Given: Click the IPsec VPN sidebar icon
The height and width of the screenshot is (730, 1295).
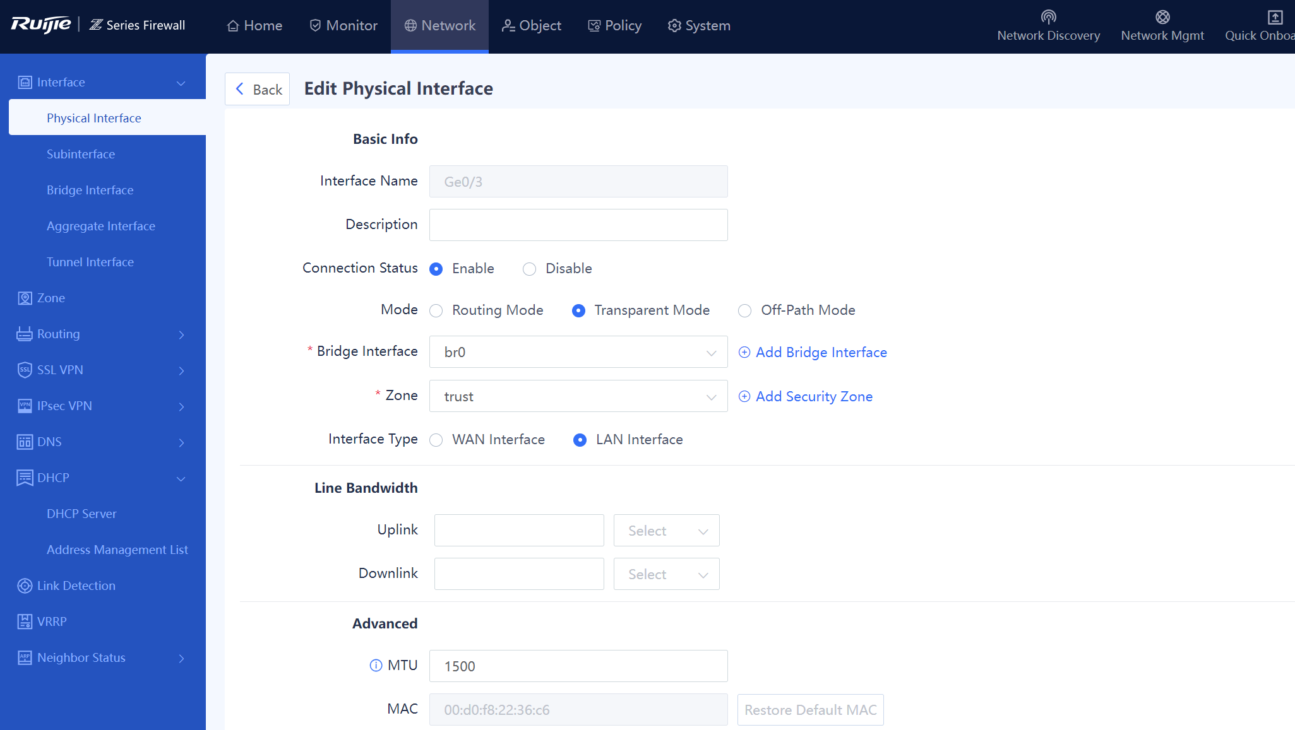Looking at the screenshot, I should click(25, 406).
